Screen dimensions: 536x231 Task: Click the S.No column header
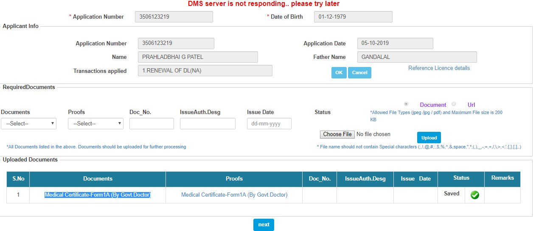click(x=18, y=179)
